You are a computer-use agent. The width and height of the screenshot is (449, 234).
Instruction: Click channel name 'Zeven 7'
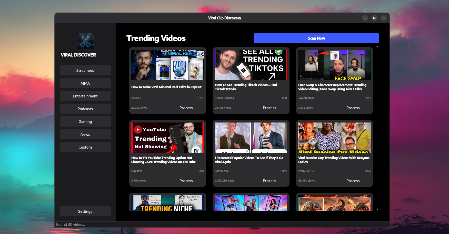pyautogui.click(x=136, y=98)
